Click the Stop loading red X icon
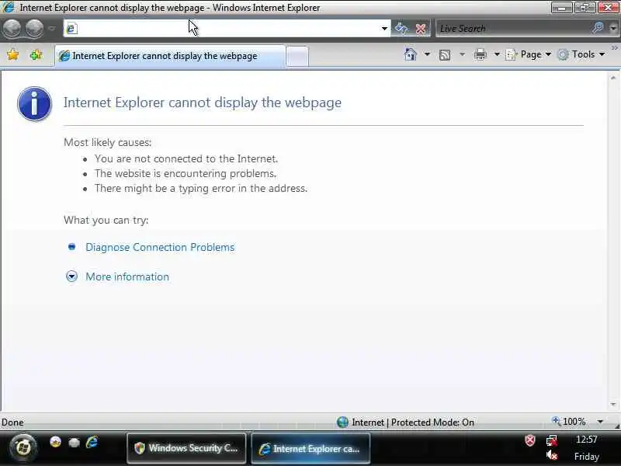The image size is (621, 466). 421,29
